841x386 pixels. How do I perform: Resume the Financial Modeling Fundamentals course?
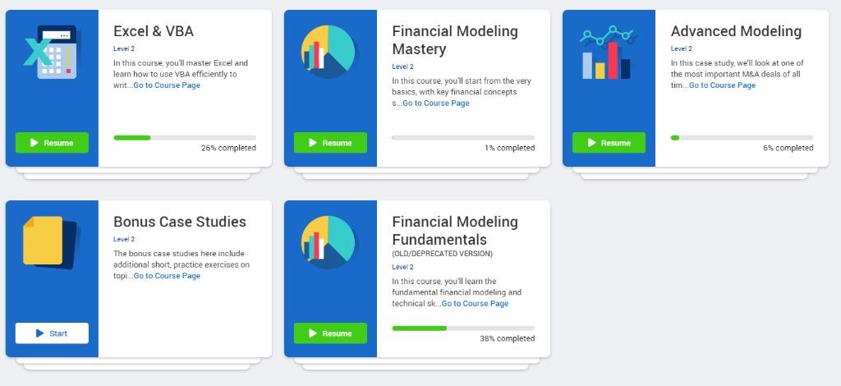click(330, 333)
